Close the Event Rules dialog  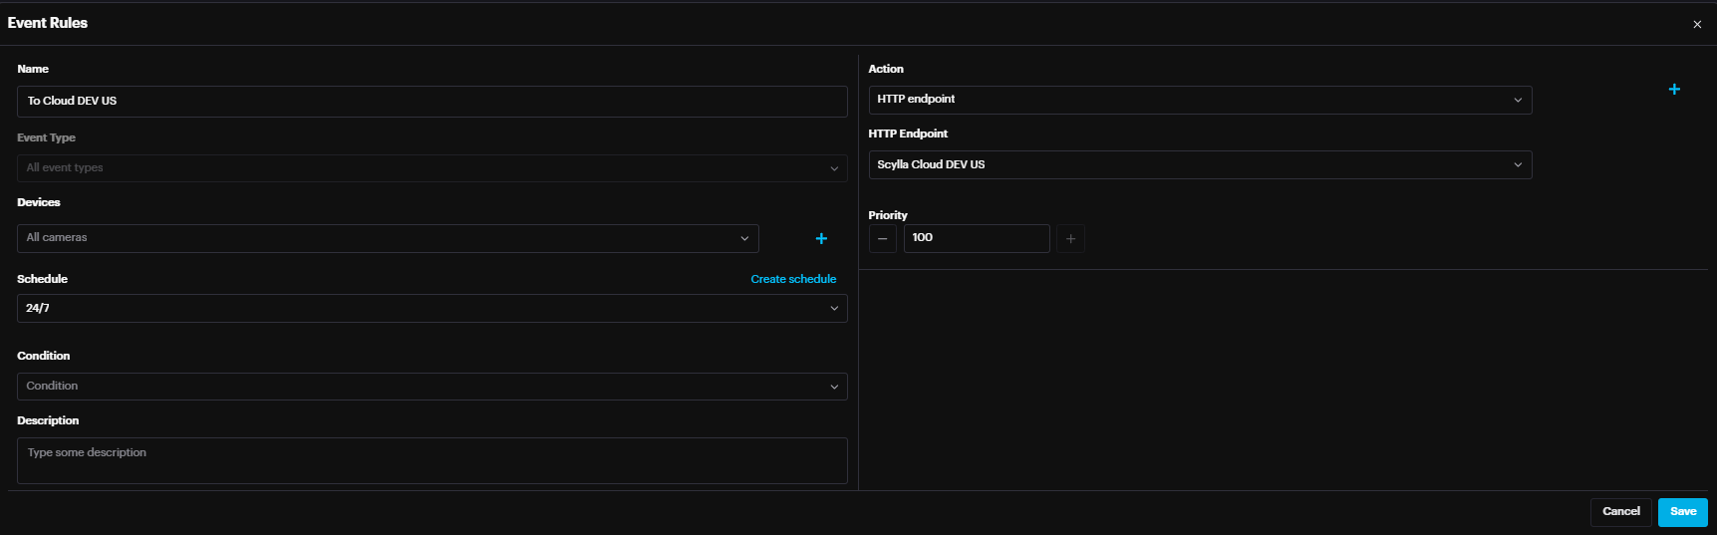[1697, 24]
